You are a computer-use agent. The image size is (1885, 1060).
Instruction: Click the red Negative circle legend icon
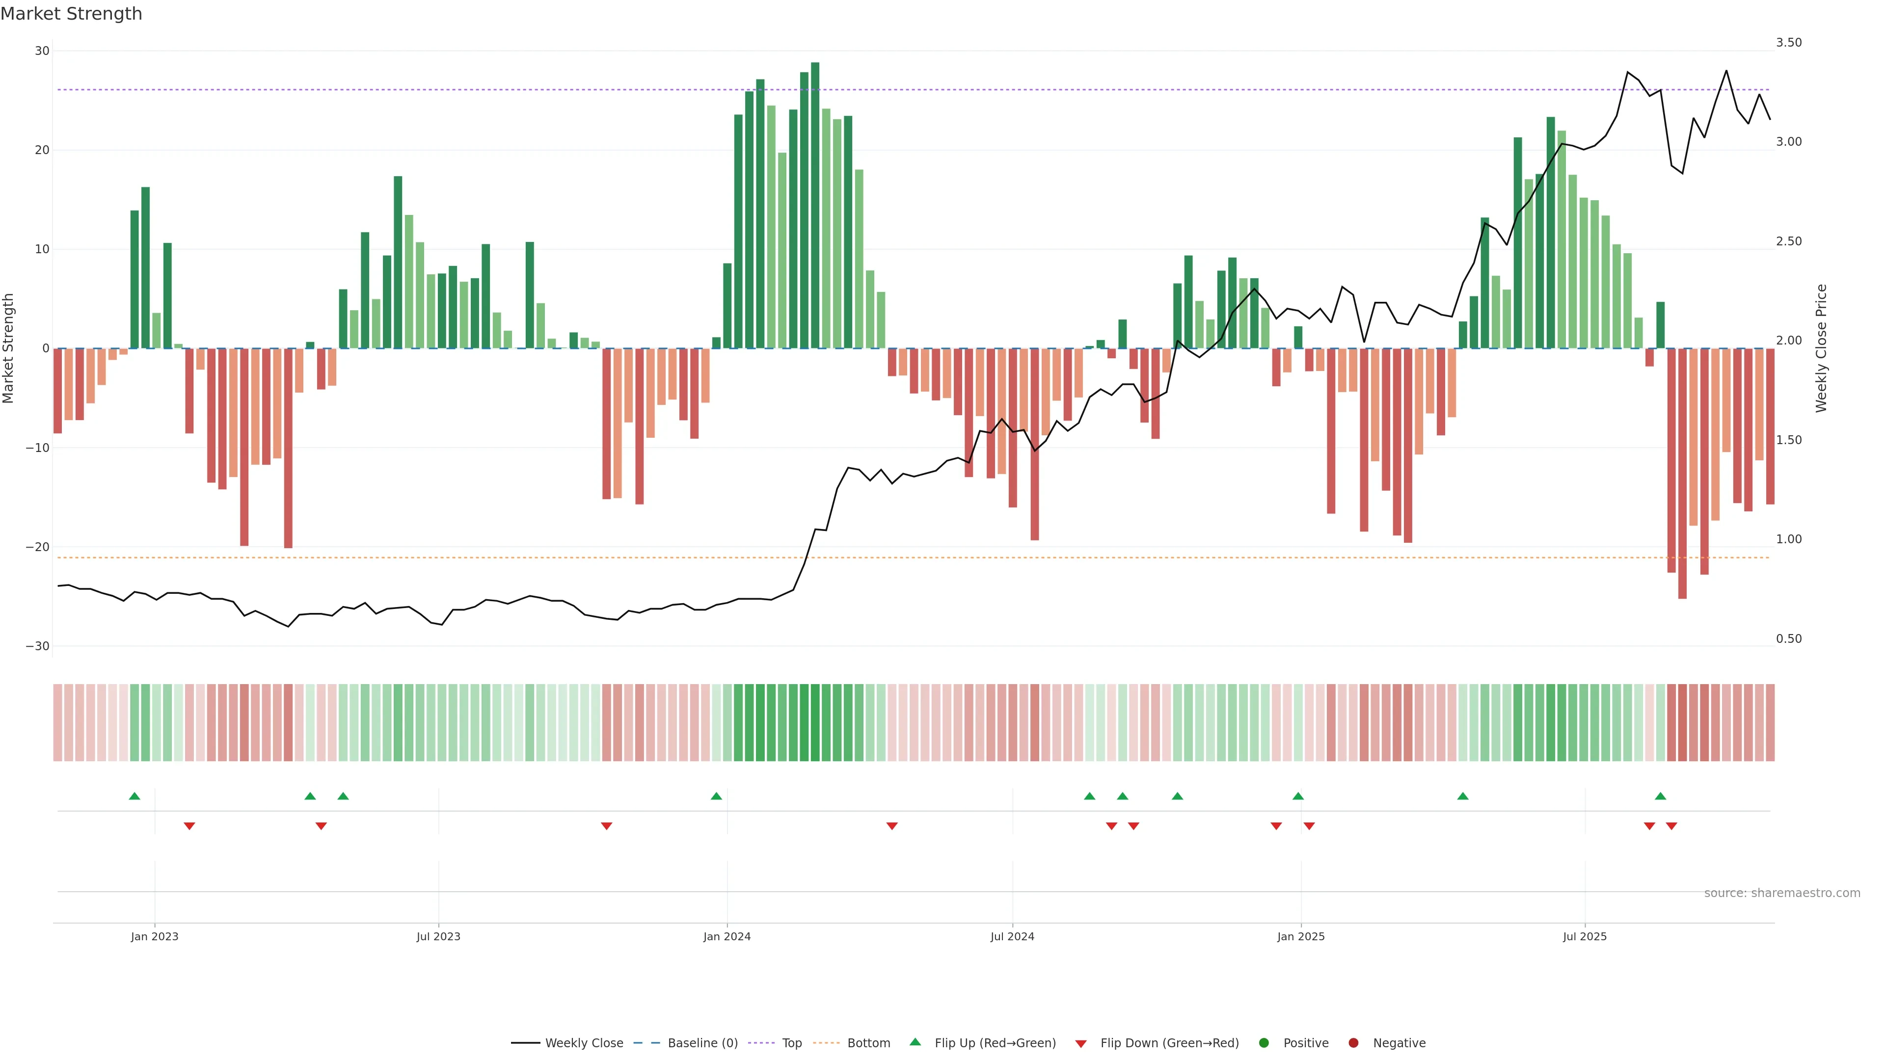click(x=1353, y=1042)
